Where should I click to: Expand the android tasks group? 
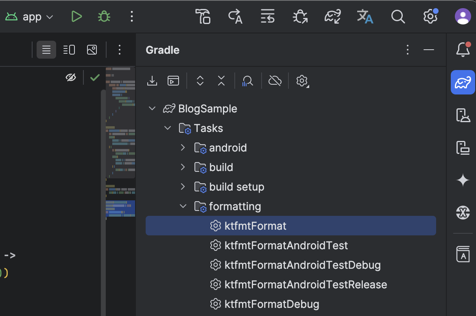[183, 147]
